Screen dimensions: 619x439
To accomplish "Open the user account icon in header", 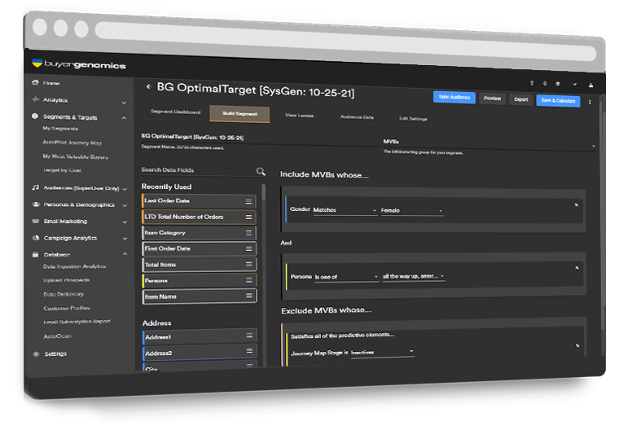I will pyautogui.click(x=591, y=85).
